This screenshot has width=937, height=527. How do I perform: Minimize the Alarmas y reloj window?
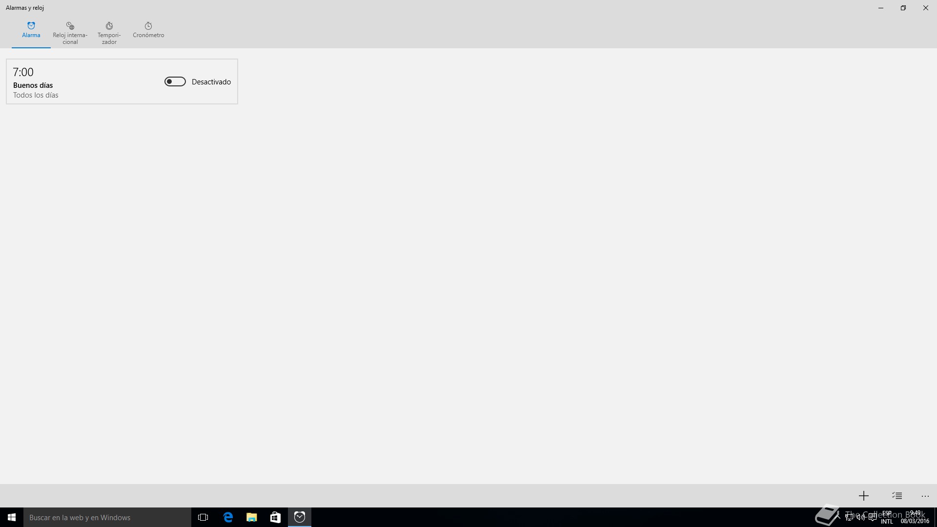pos(881,8)
